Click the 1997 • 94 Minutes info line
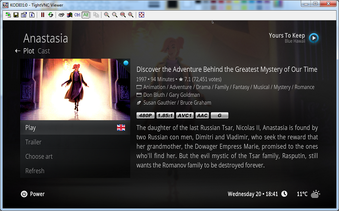Screen dimensions: 339x211 (x=179, y=79)
